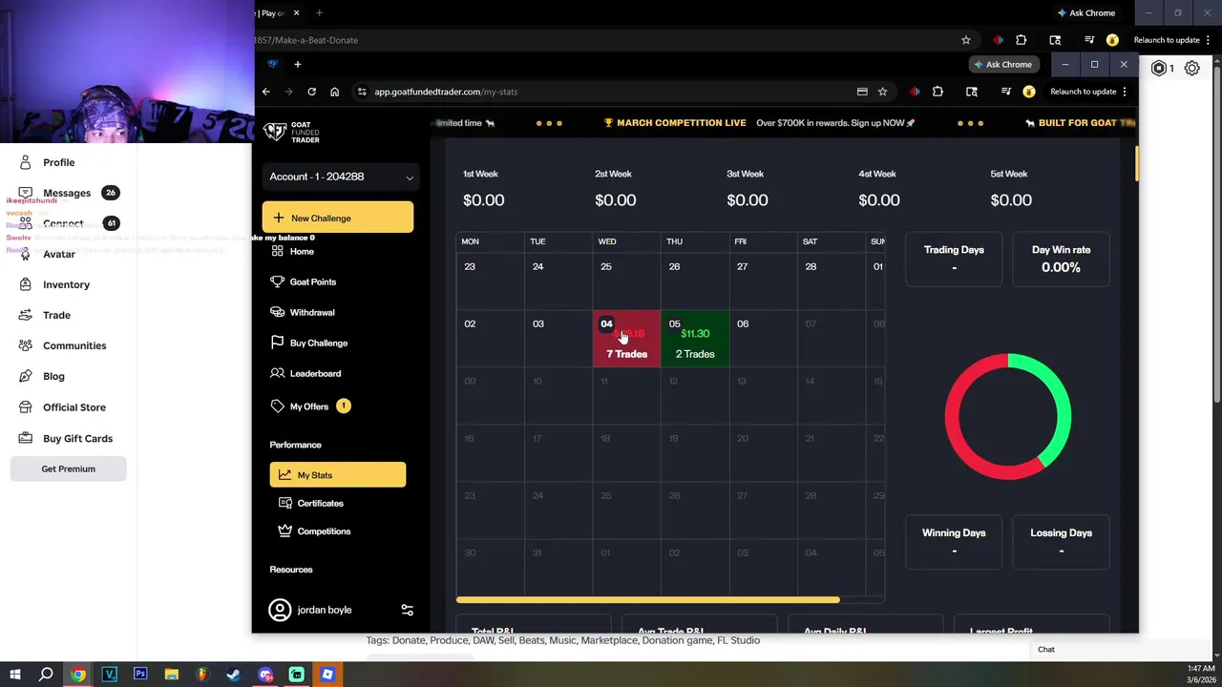Select calendar day 06
This screenshot has height=687, width=1222.
point(763,339)
